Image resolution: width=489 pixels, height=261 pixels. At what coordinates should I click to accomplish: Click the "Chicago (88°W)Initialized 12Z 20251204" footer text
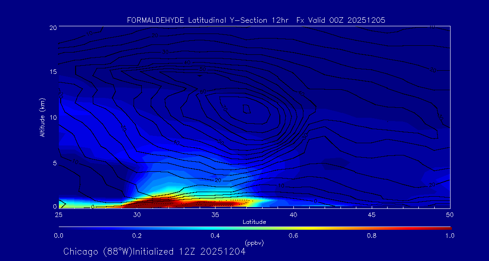pyautogui.click(x=154, y=251)
